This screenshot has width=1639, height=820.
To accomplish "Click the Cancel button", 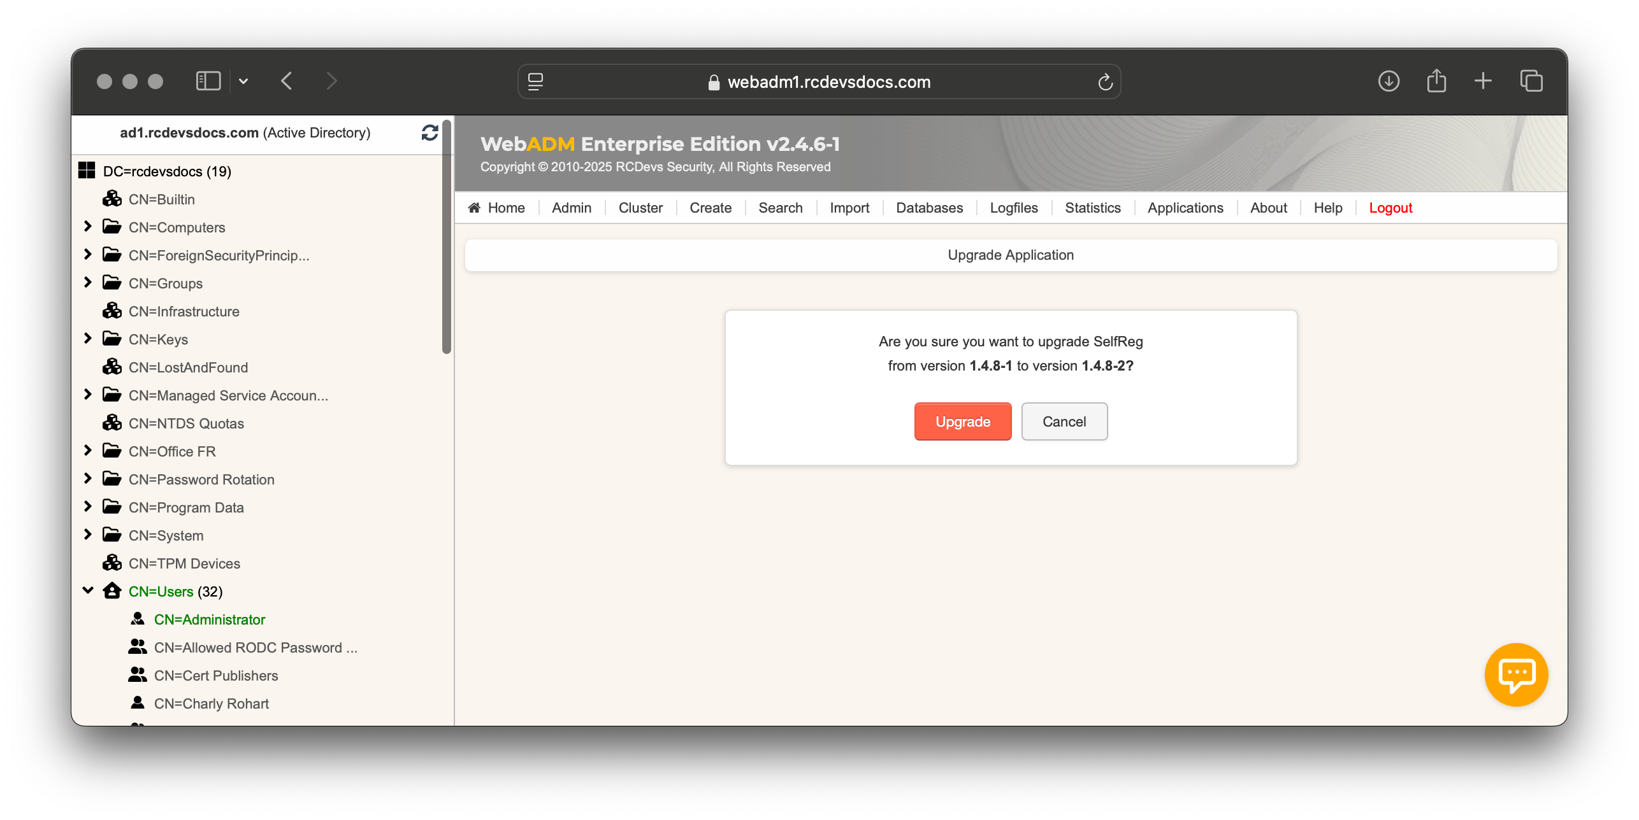I will pos(1064,421).
